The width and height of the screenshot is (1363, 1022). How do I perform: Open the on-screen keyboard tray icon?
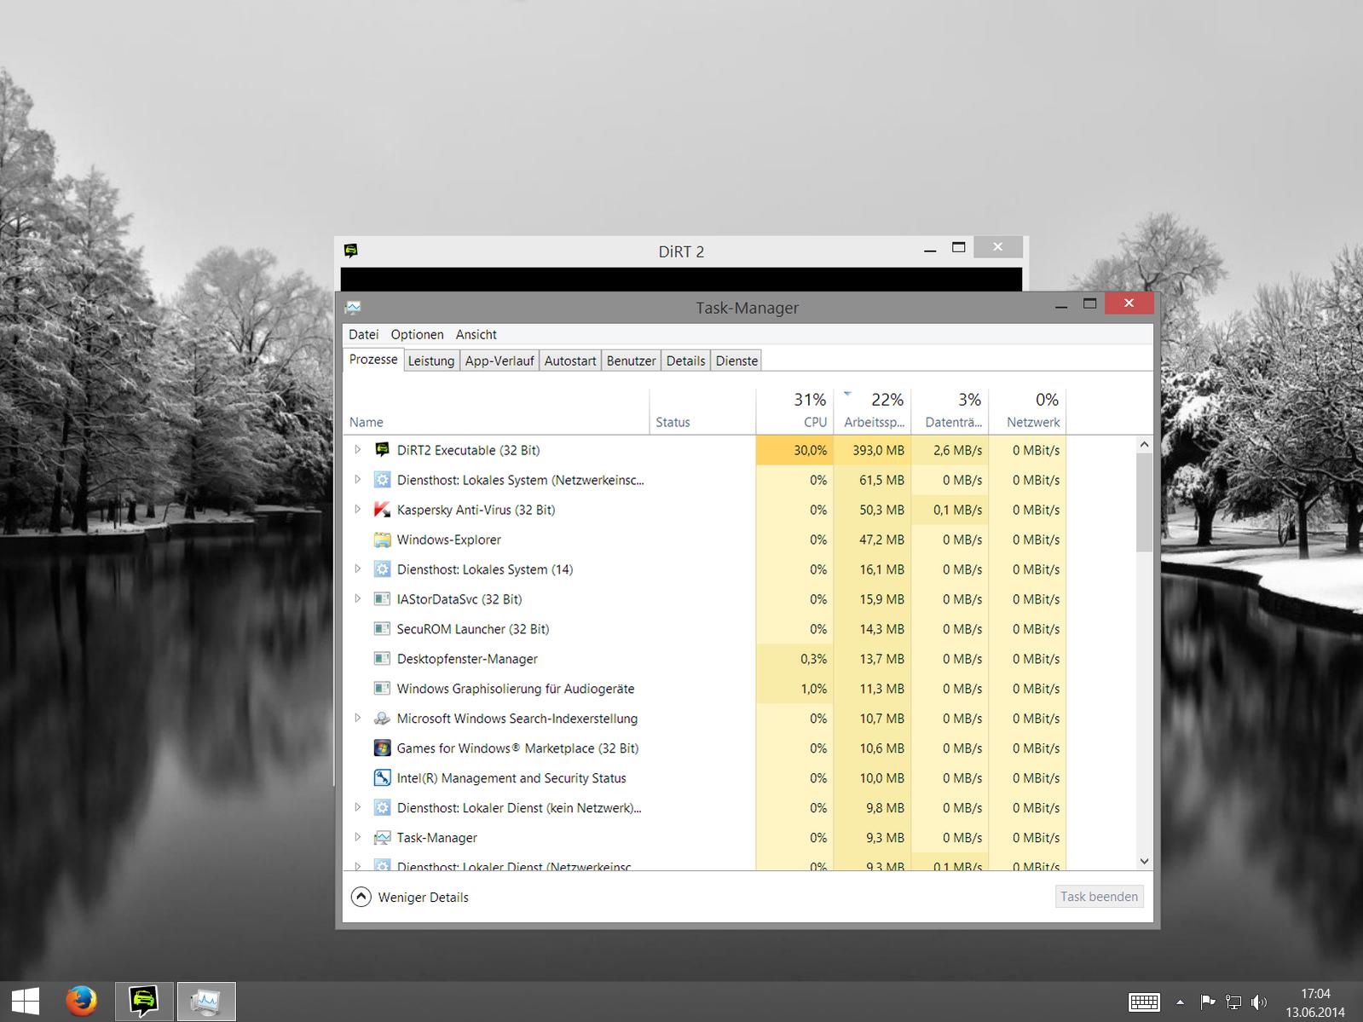tap(1144, 1002)
